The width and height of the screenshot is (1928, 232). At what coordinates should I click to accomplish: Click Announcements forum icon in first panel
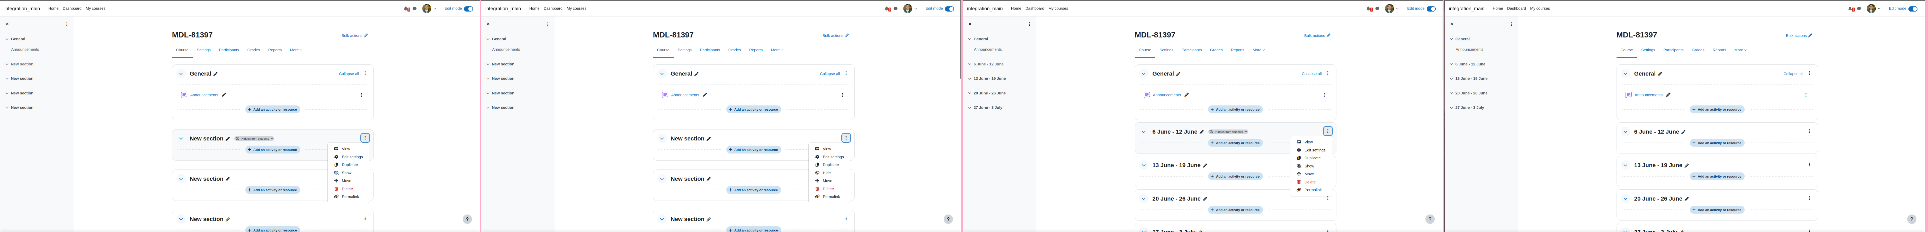[184, 95]
